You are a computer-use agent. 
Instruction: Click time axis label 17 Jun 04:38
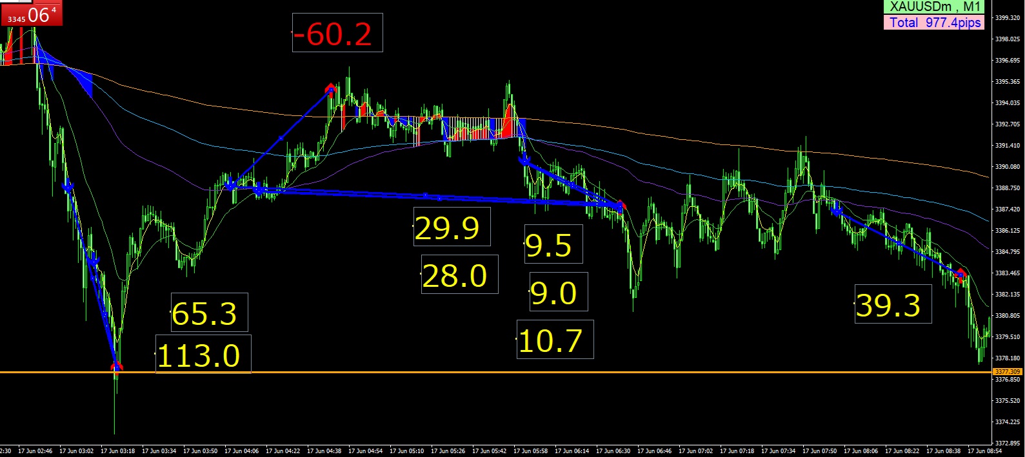click(324, 451)
